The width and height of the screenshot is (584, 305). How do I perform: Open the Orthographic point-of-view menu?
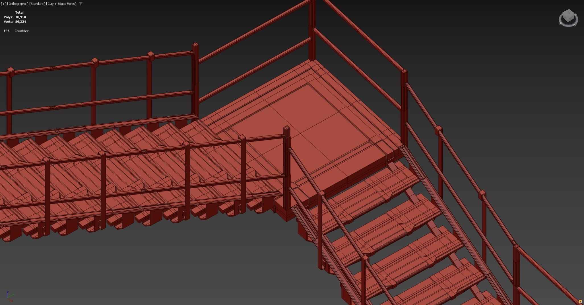[x=18, y=4]
